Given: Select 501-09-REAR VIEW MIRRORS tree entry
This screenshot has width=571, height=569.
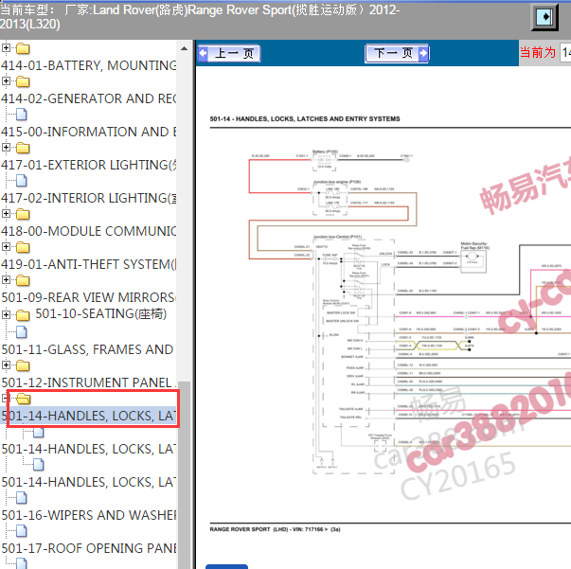Looking at the screenshot, I should click(88, 297).
